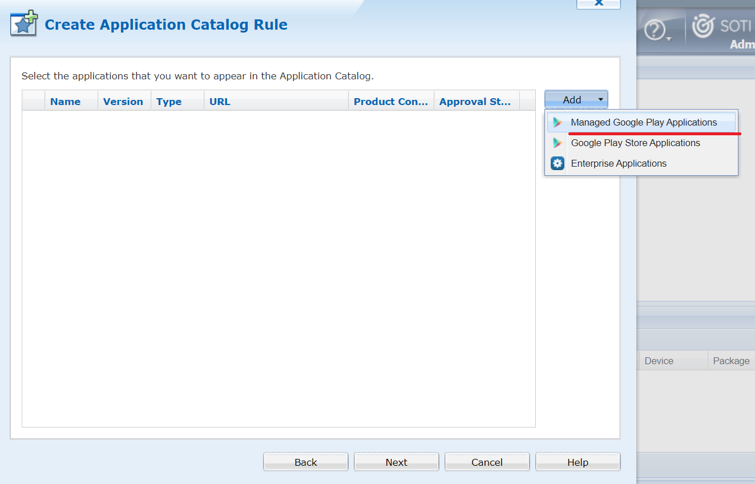Click the Approval St... column header
The width and height of the screenshot is (755, 484).
point(475,102)
